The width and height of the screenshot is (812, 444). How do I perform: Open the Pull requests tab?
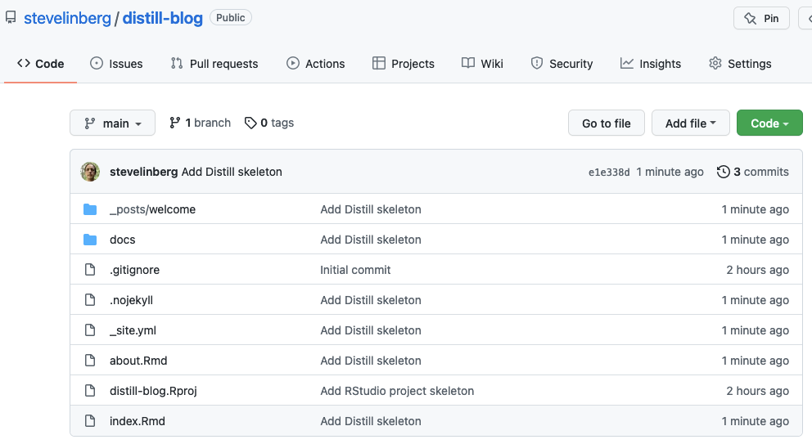(x=214, y=64)
